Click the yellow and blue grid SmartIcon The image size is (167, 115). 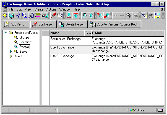click(158, 16)
